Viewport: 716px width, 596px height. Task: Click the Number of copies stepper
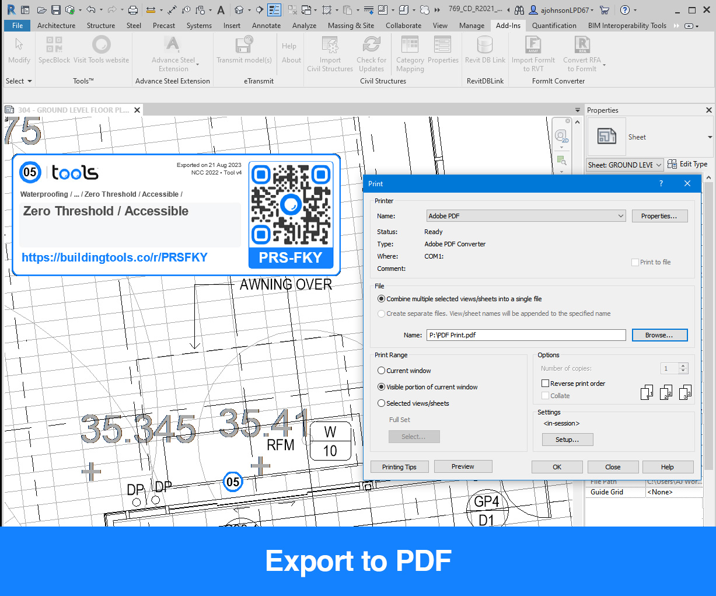tap(683, 368)
